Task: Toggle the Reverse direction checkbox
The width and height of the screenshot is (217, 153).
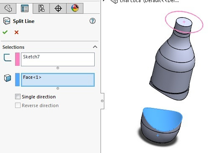Action: (x=18, y=105)
